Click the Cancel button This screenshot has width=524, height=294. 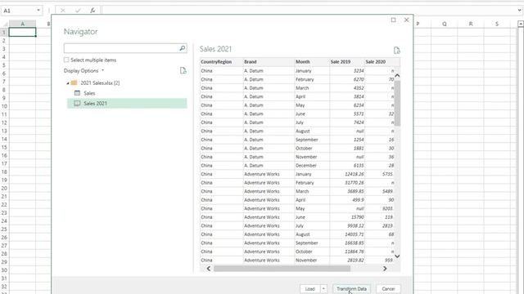[388, 288]
